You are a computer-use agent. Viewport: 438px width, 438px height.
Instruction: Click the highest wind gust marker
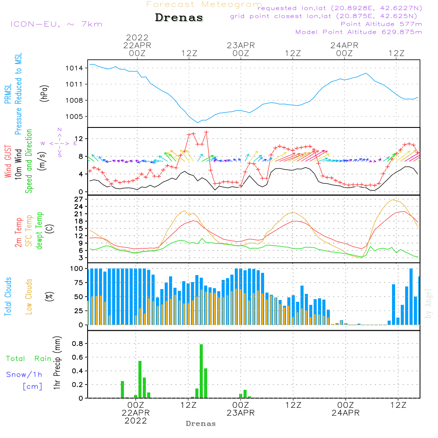coord(206,132)
